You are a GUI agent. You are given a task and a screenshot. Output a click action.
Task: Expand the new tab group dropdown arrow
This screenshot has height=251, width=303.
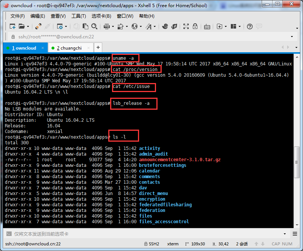point(226,26)
